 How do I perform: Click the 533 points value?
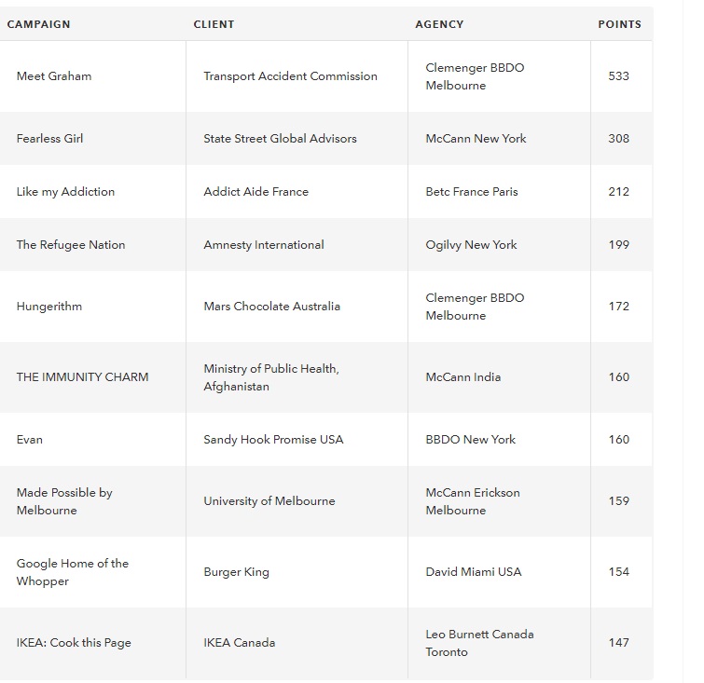pos(619,75)
